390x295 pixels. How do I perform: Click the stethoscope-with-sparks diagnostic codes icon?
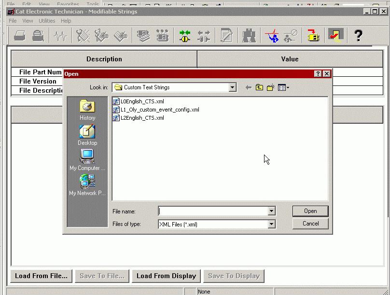(83, 36)
